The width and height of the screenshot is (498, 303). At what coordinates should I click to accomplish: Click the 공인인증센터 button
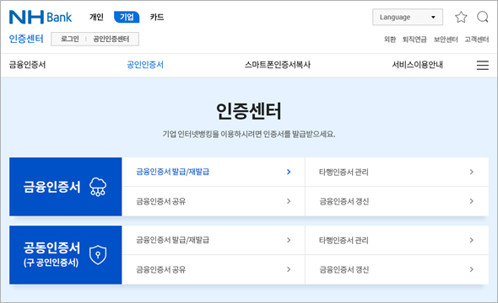coord(111,39)
